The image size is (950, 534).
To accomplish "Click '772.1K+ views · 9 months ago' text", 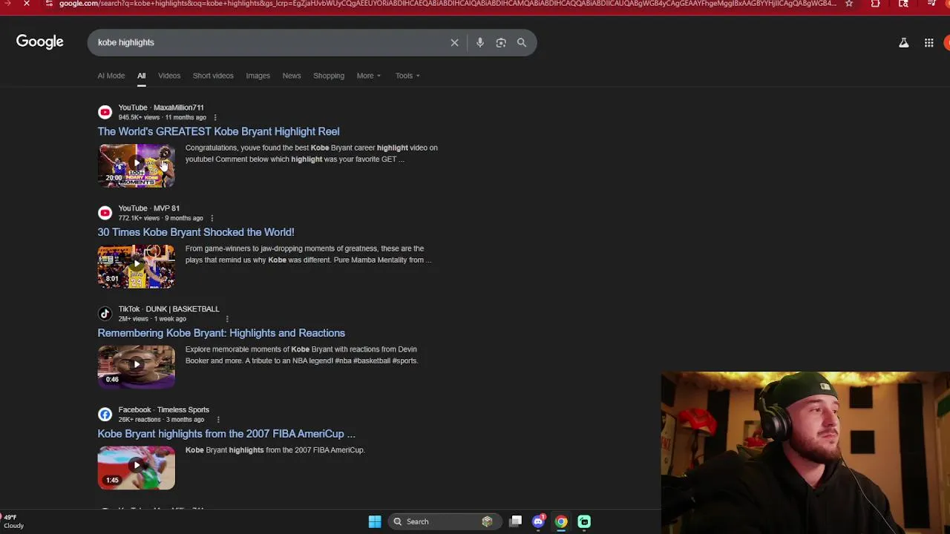I will (x=160, y=218).
